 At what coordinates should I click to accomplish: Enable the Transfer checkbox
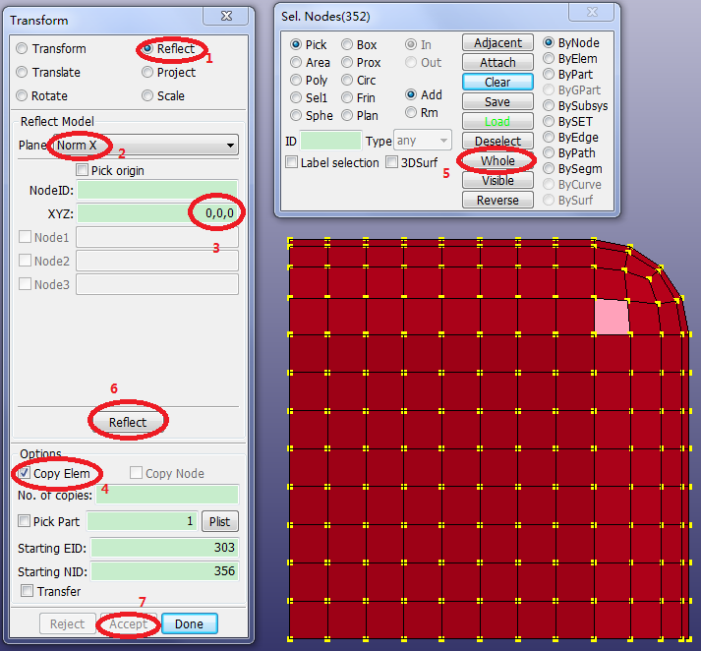(27, 591)
